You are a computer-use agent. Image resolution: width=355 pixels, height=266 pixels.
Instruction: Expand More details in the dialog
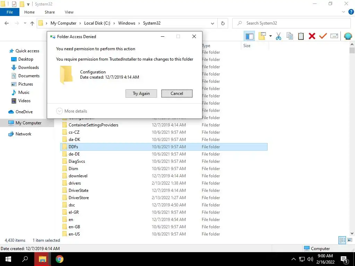click(71, 111)
